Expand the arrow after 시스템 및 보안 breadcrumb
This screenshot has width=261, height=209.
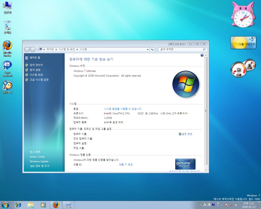[x=77, y=50]
